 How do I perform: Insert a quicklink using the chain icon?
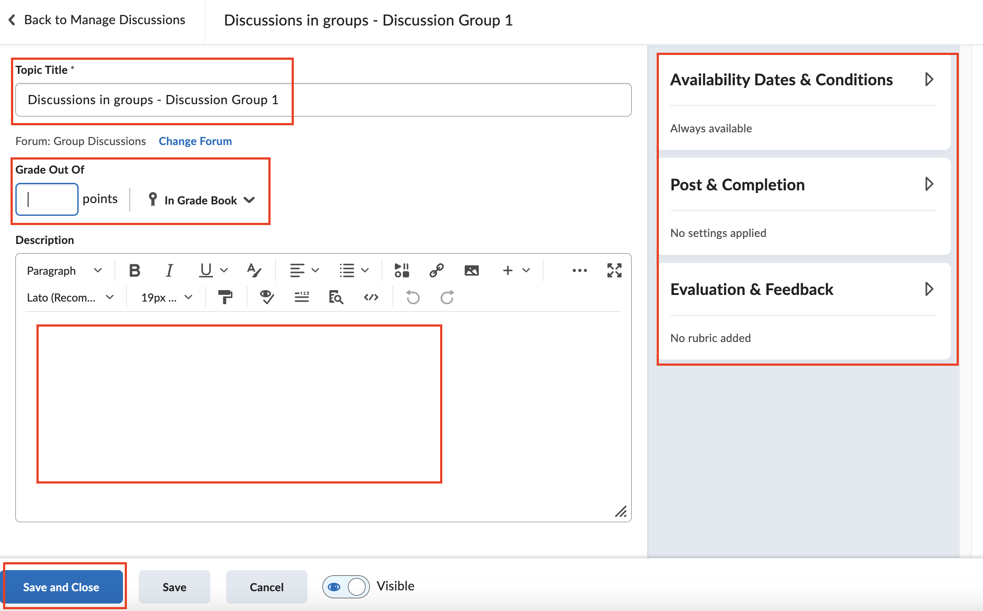(436, 270)
